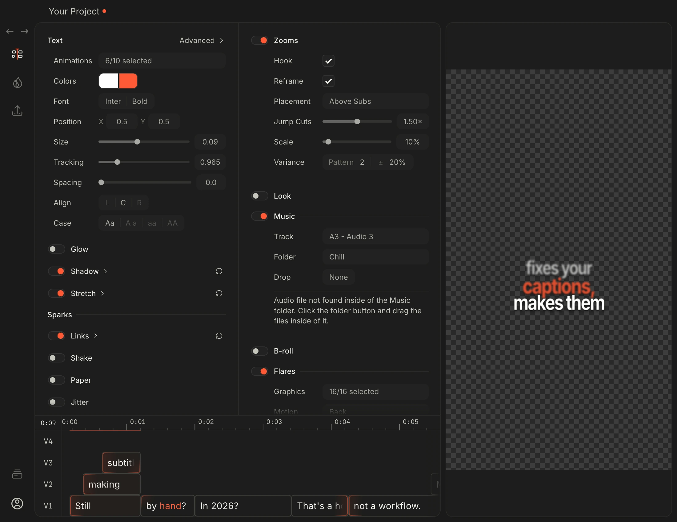The image size is (677, 522).
Task: Click the orange color swatch
Action: click(128, 81)
